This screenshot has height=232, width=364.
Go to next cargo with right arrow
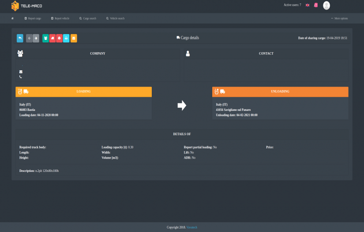tap(36, 38)
